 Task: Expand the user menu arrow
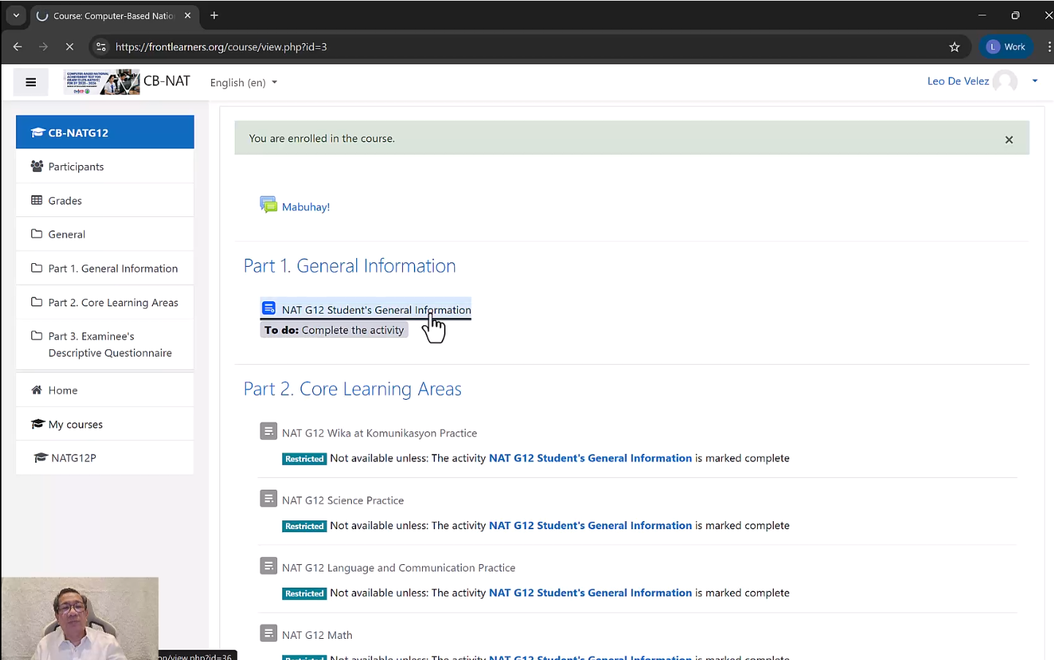point(1034,81)
